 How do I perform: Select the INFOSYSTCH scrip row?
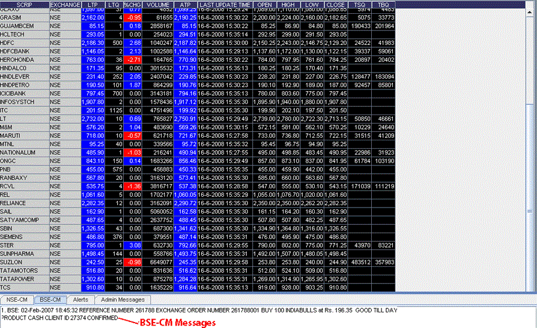click(24, 102)
